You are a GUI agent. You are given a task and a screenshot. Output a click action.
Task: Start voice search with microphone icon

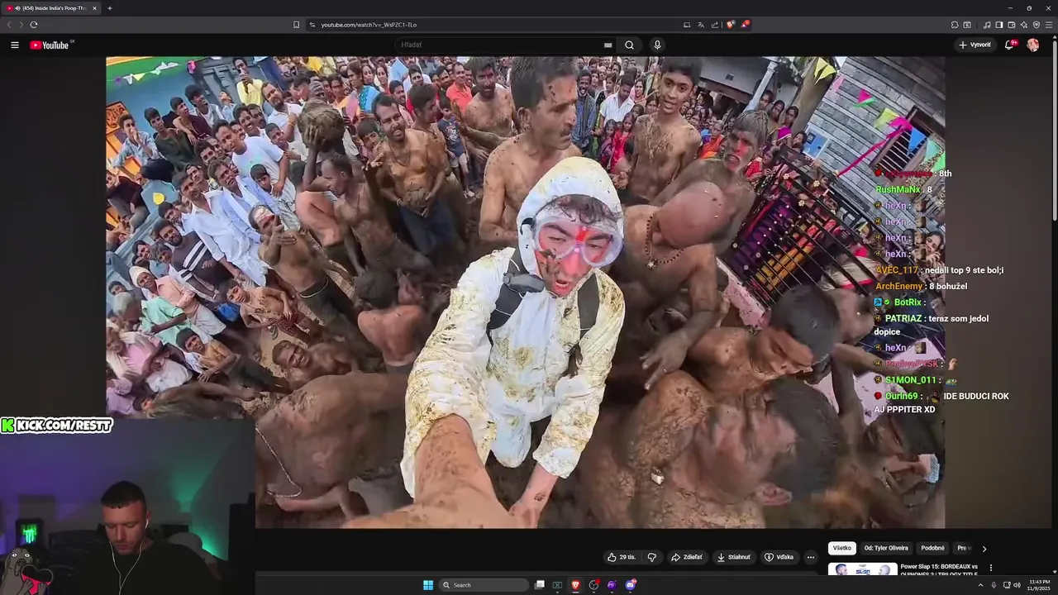[x=657, y=45]
